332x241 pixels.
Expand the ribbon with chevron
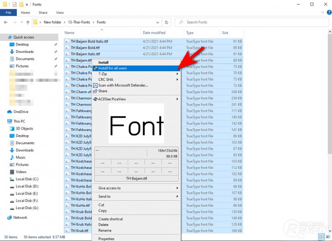(322, 12)
